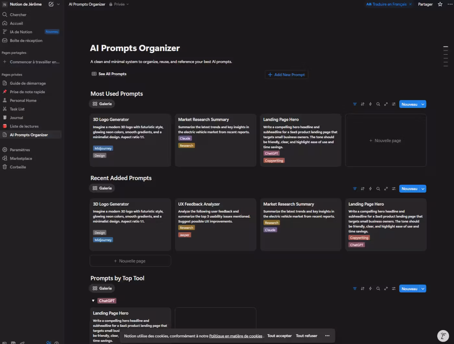454x344 pixels.
Task: Click the Add New Prompt button
Action: tap(286, 75)
